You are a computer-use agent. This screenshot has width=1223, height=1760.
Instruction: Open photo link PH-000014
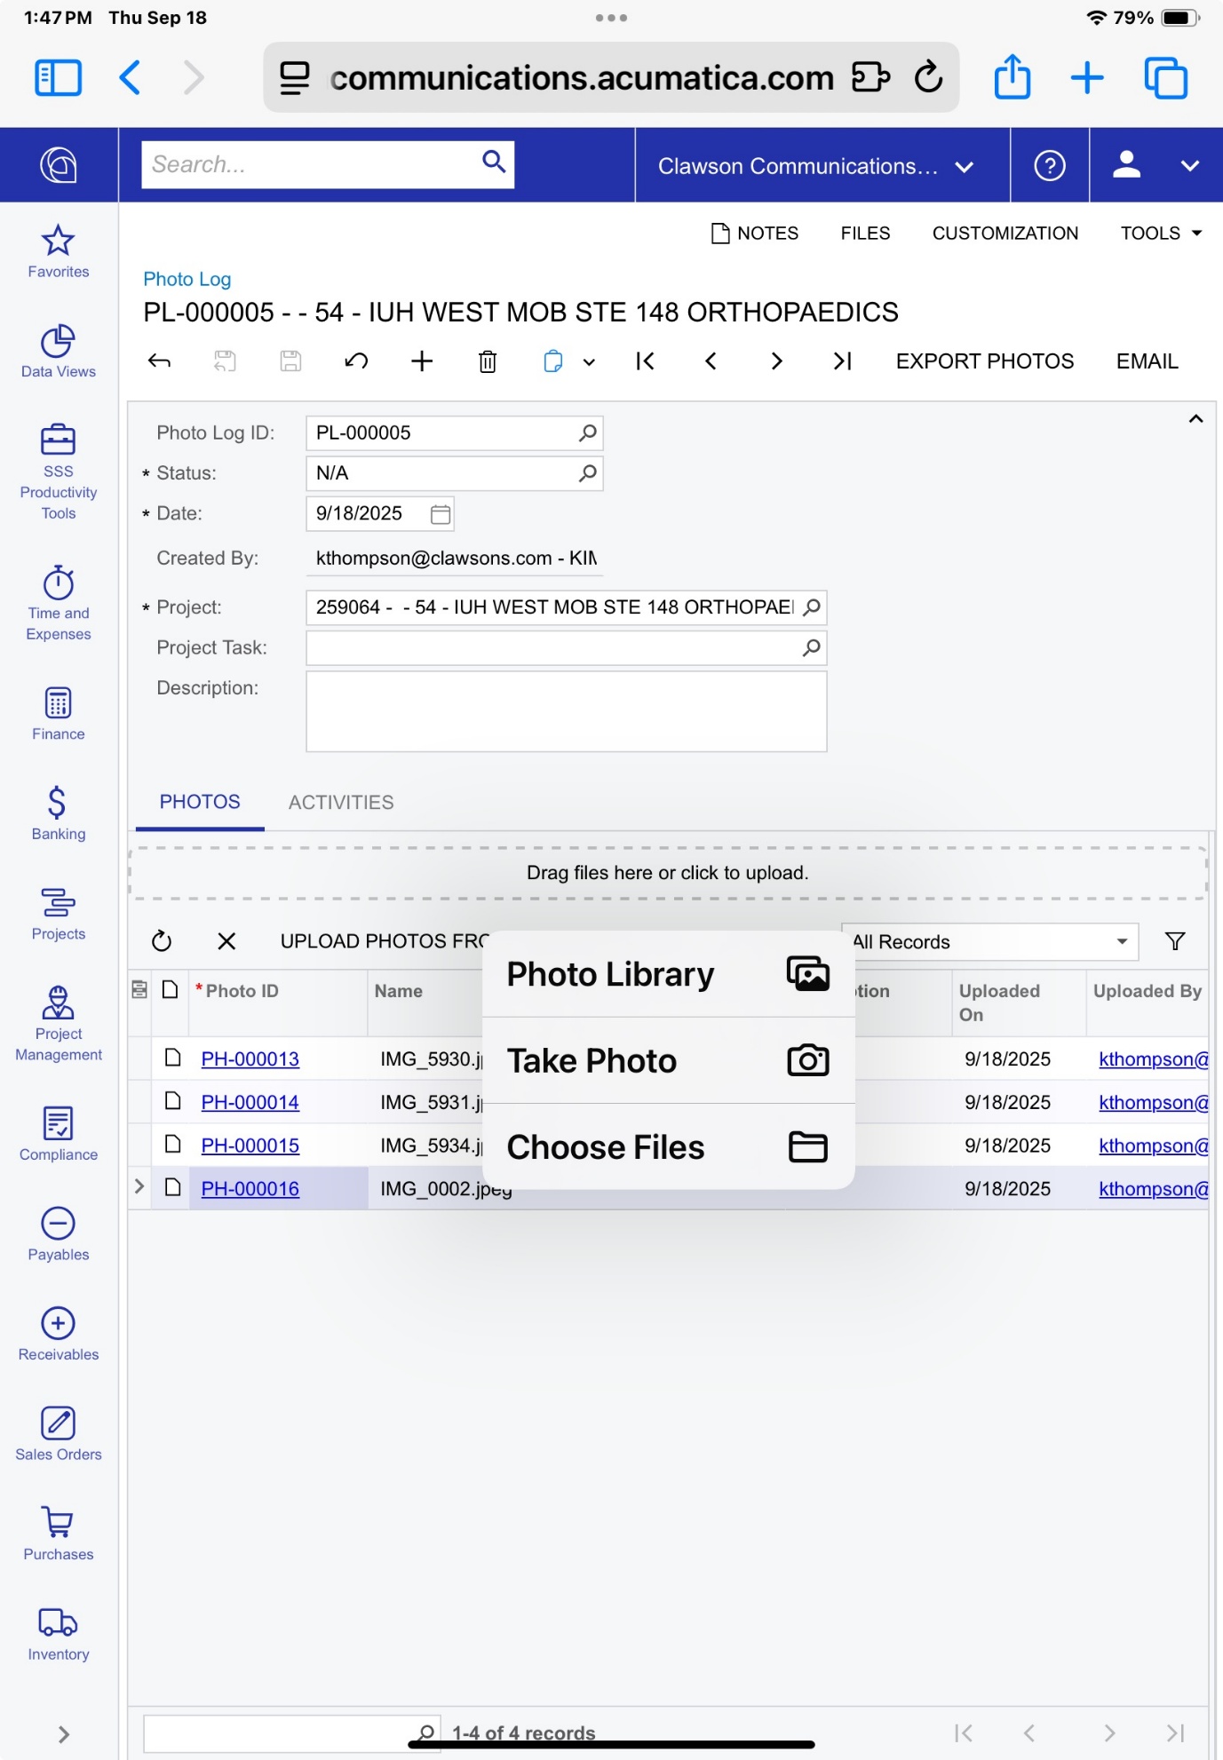(x=250, y=1103)
